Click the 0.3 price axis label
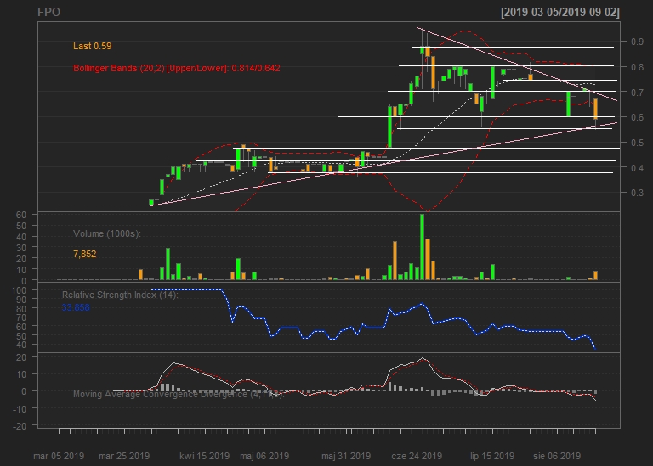 tap(637, 193)
